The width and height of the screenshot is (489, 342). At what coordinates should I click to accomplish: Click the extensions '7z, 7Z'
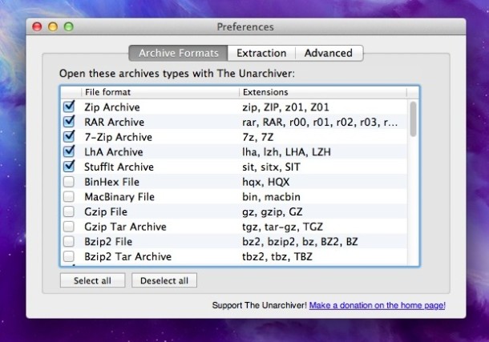coord(258,137)
